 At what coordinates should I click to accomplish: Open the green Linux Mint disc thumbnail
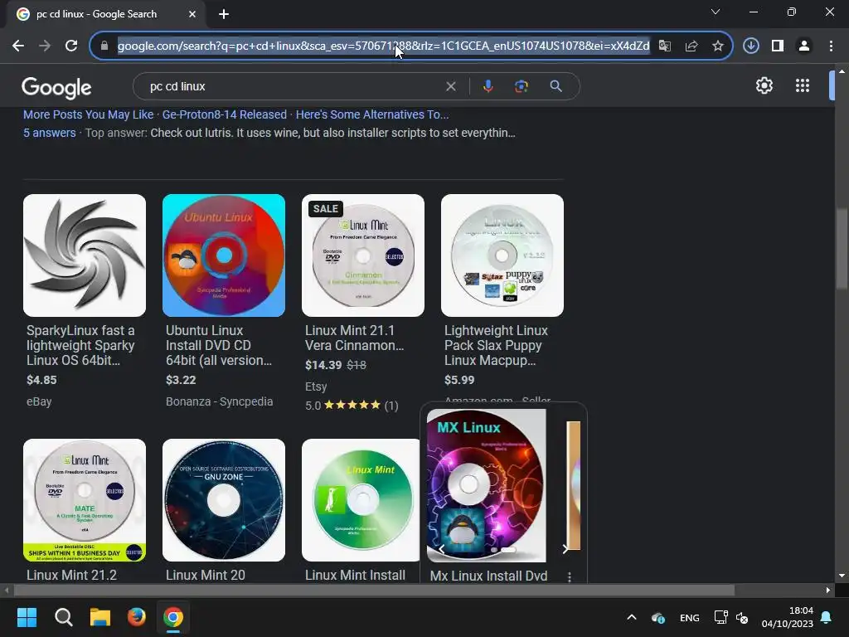[361, 500]
